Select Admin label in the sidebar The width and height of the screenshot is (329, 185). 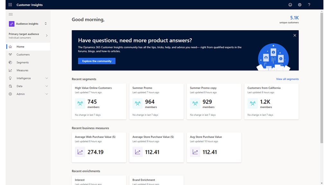pyautogui.click(x=21, y=94)
